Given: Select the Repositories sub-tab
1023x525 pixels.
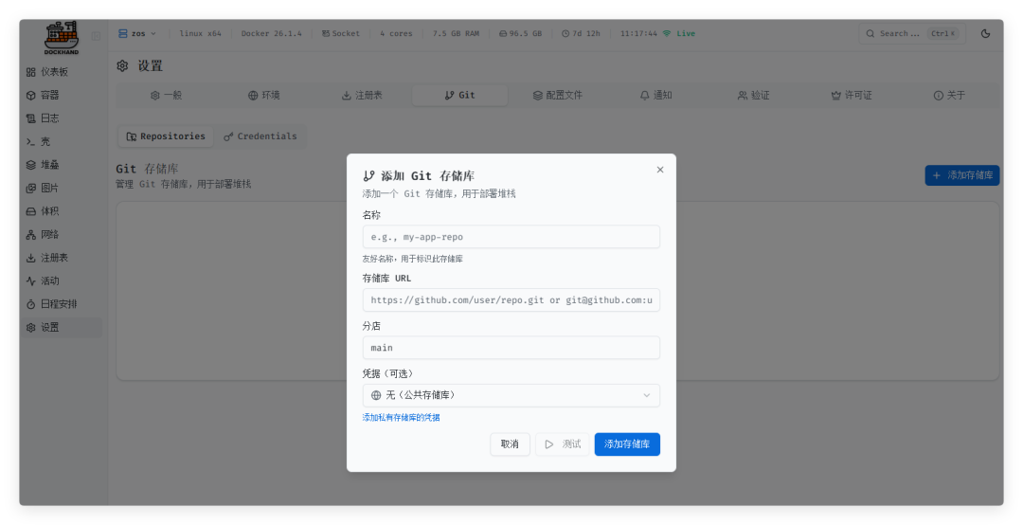Looking at the screenshot, I should pos(166,136).
